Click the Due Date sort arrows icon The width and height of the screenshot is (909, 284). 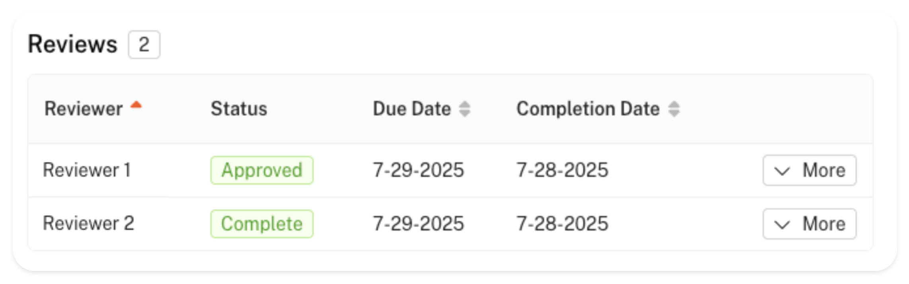(x=464, y=109)
